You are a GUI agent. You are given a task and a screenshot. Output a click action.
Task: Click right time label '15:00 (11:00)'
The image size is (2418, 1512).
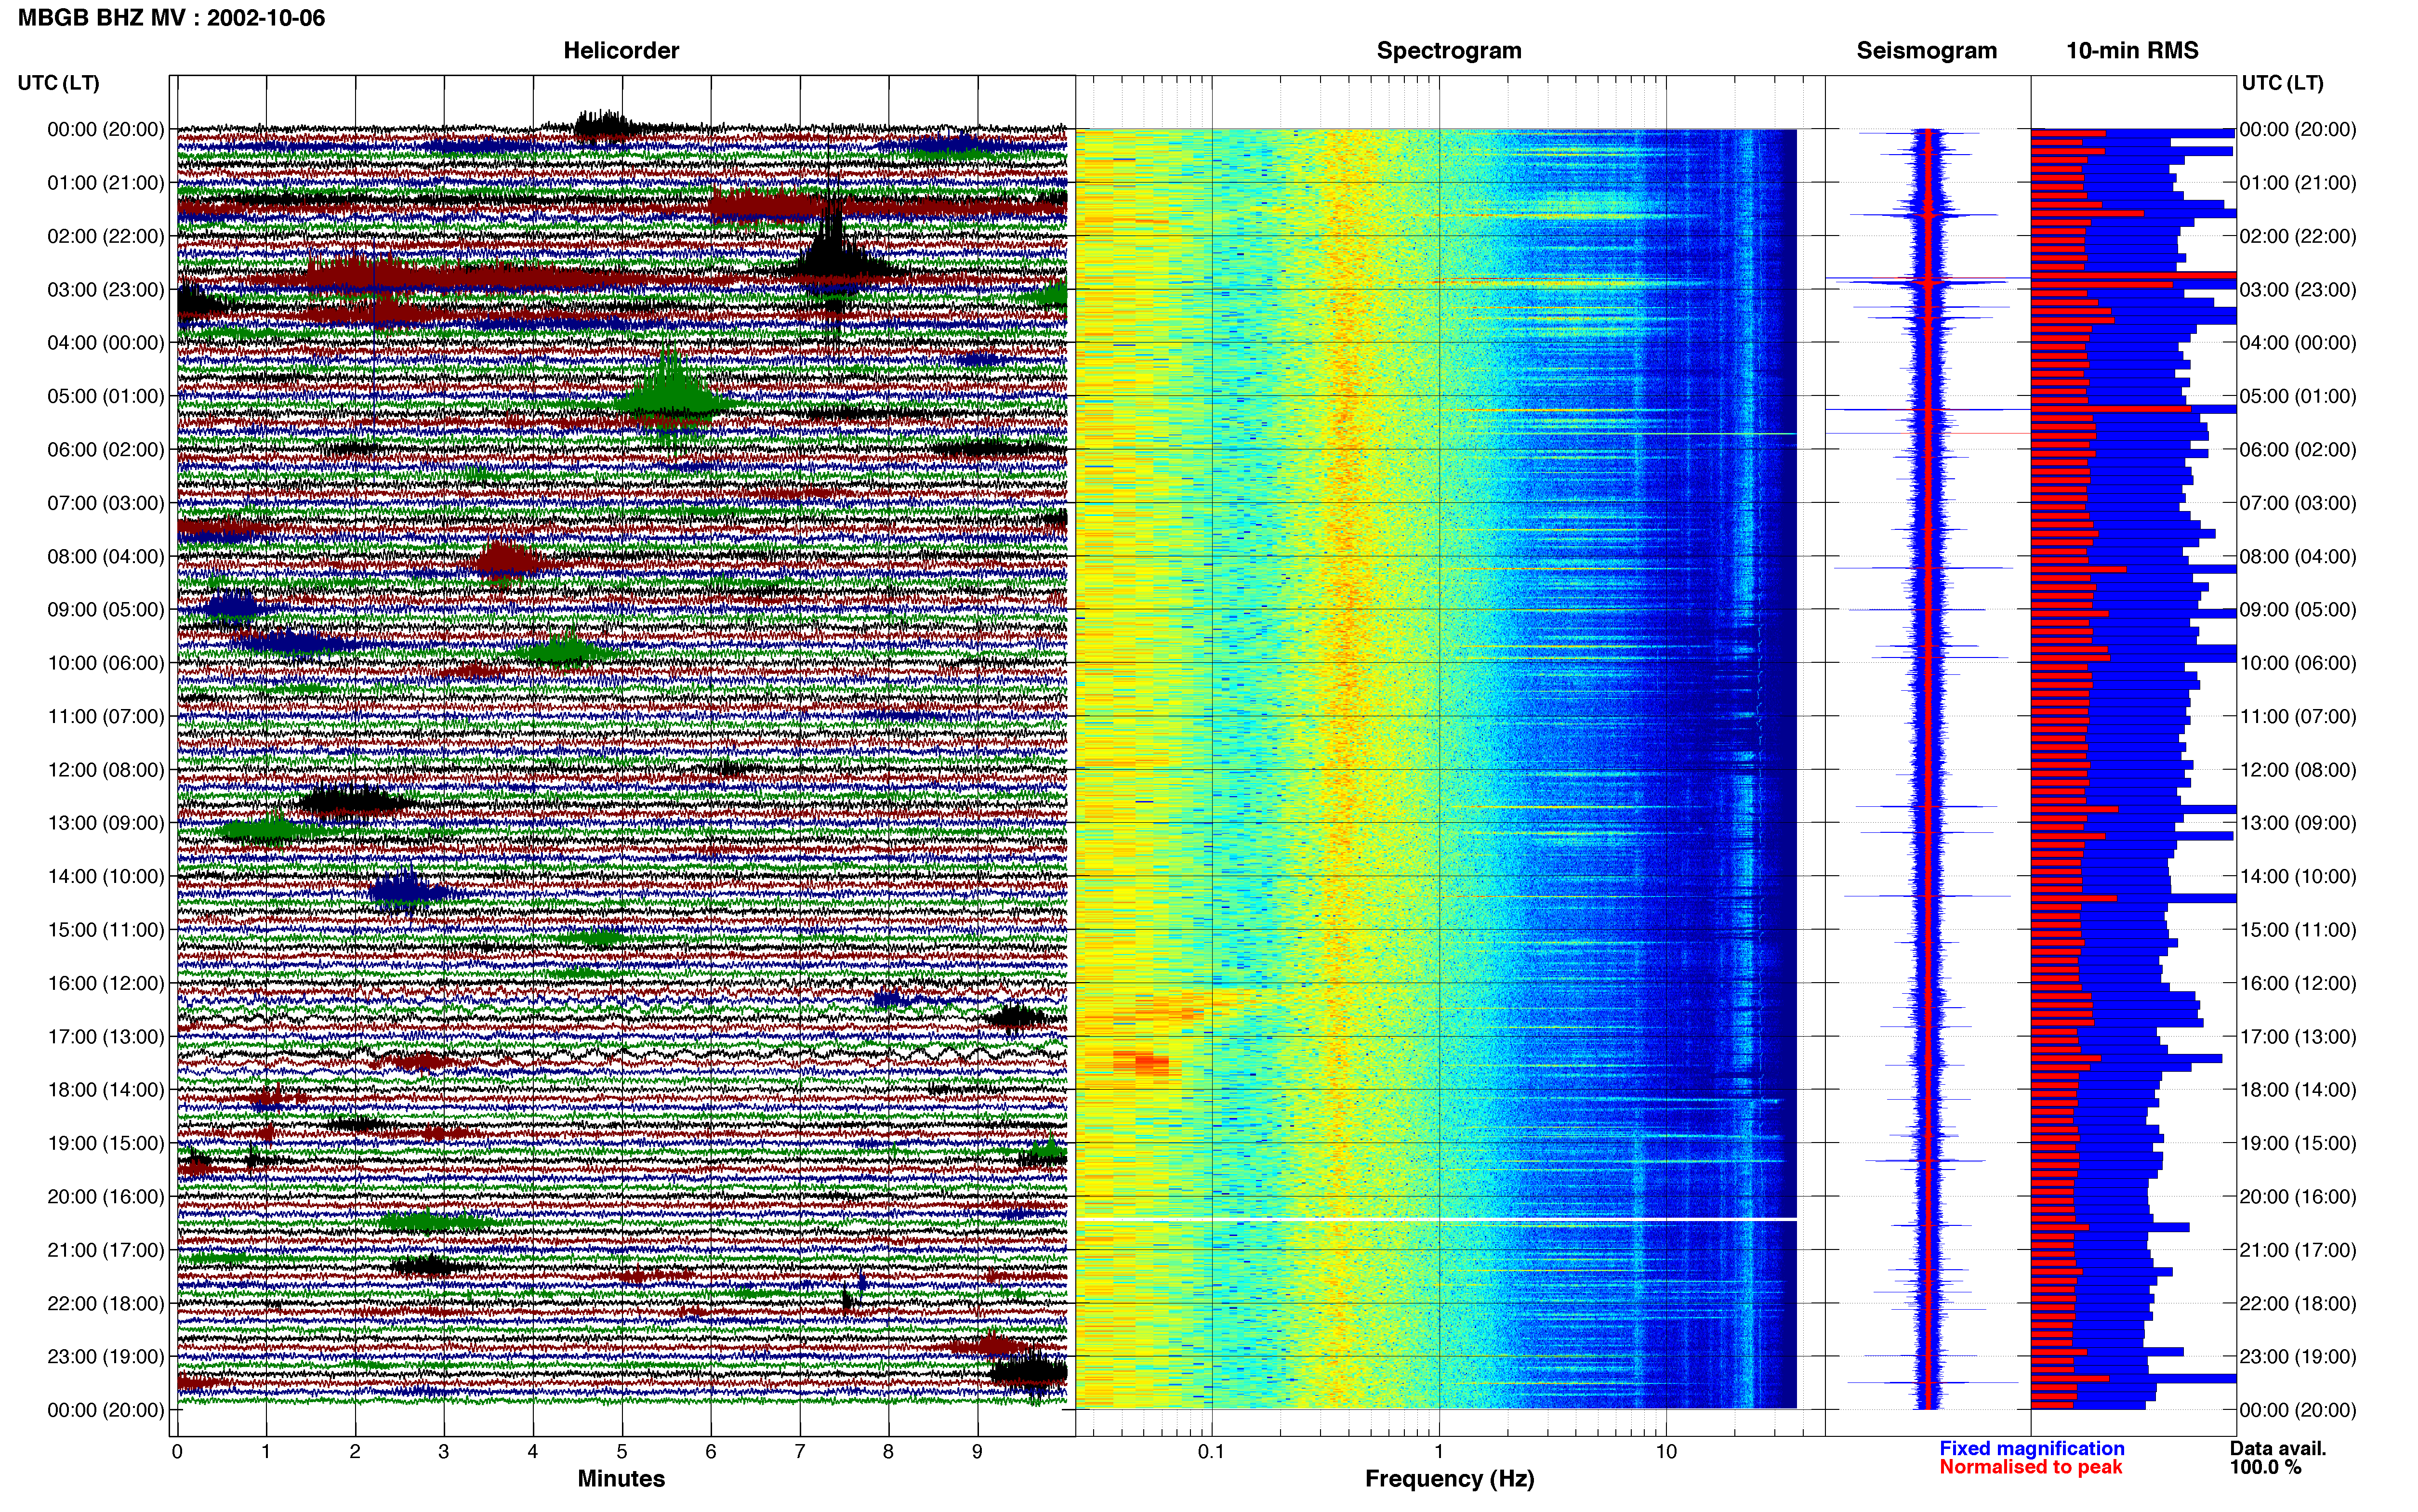[x=2298, y=930]
